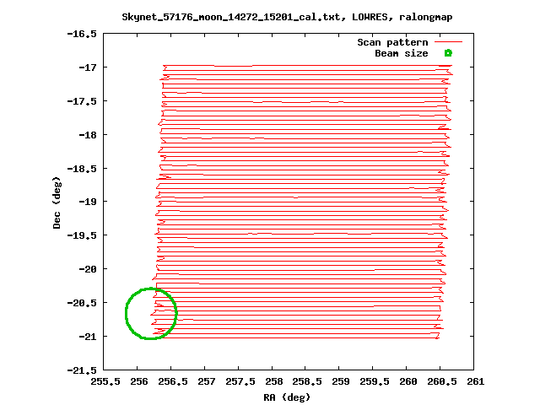Click the -17.5 Dec tick label
The image size is (540, 405).
pos(82,101)
